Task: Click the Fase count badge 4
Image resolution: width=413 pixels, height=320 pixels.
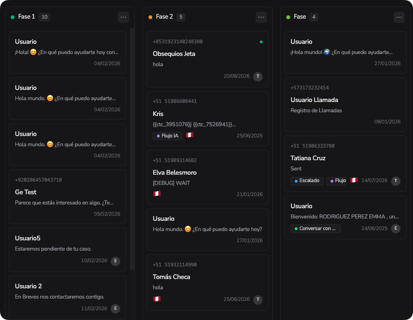Action: tap(314, 17)
